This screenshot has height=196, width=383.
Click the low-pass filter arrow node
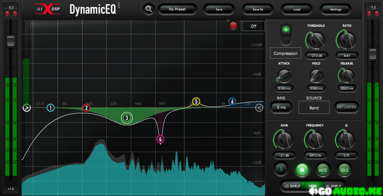click(259, 108)
